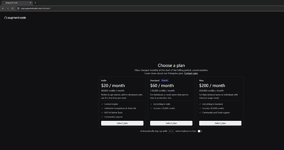Open the Contact sales link
284x150 pixels.
click(x=191, y=74)
